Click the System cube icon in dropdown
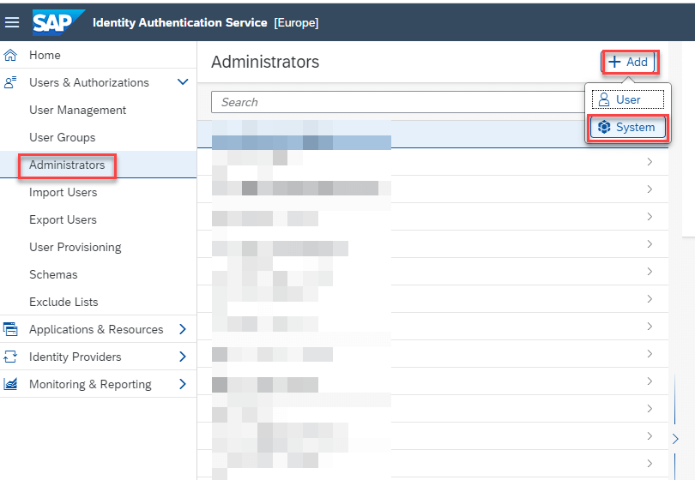The height and width of the screenshot is (480, 695). coord(604,127)
